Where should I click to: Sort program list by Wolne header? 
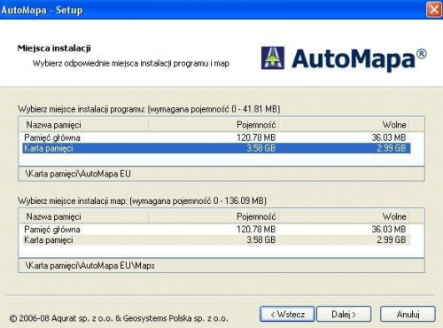click(345, 125)
